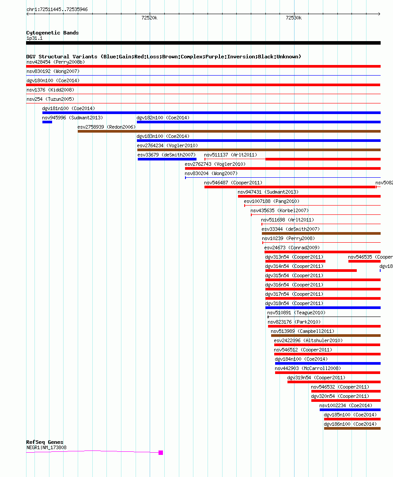
Task: Click the magenta NEGR1 exon box
Action: [x=161, y=453]
